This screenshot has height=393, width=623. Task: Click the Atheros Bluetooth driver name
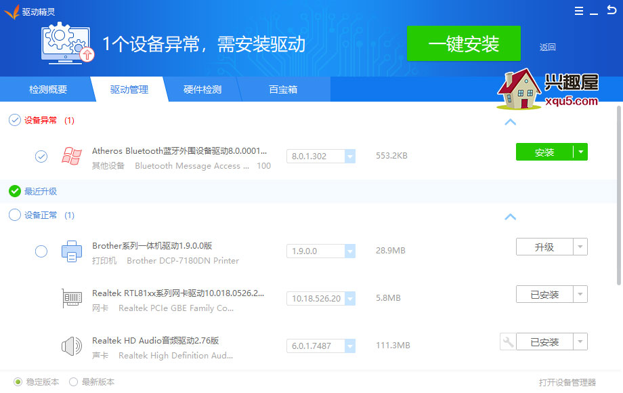(179, 150)
